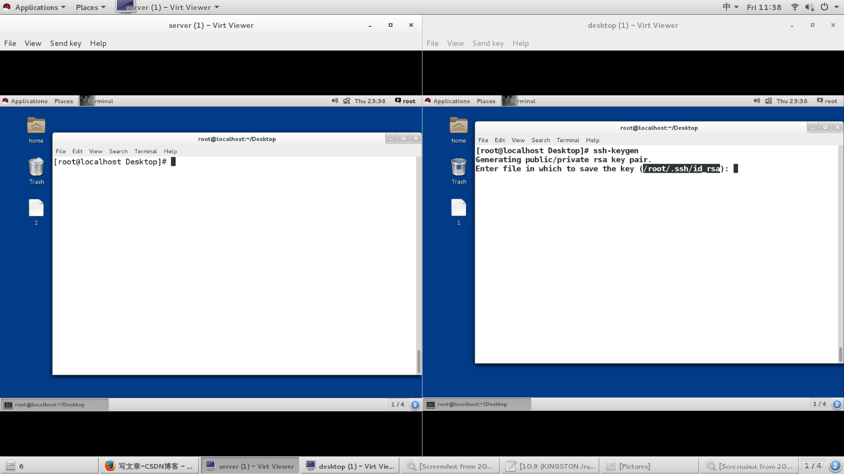Open the host power menu icon
Viewport: 844px width, 474px height.
click(824, 7)
